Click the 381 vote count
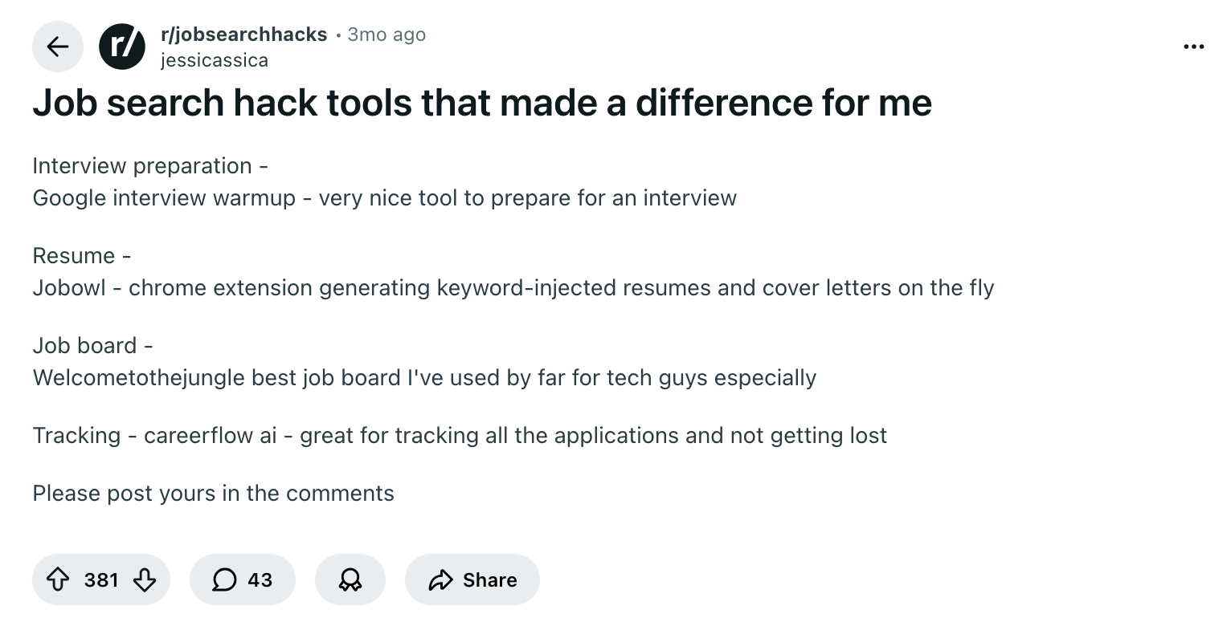The width and height of the screenshot is (1231, 618). (x=101, y=579)
